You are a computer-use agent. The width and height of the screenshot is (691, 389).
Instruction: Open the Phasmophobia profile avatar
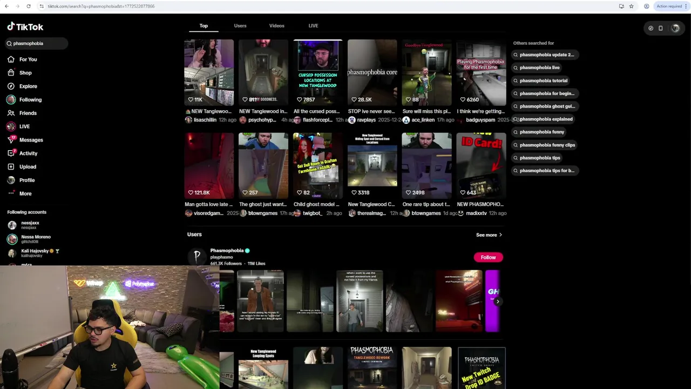[x=197, y=257]
